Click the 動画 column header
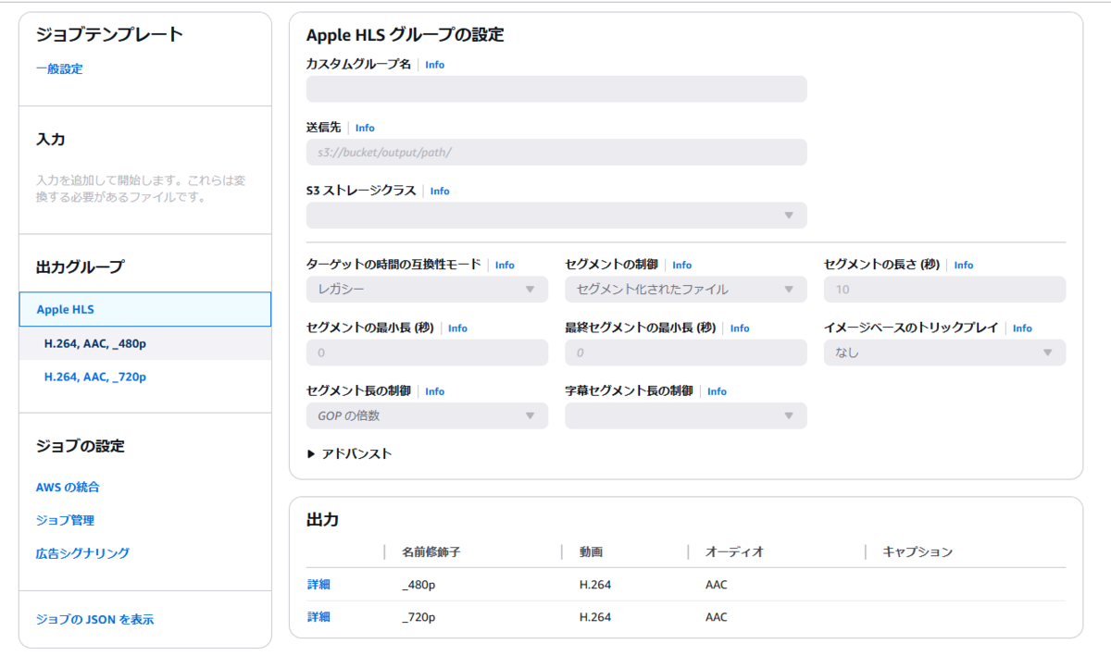The image size is (1111, 656). [x=592, y=551]
